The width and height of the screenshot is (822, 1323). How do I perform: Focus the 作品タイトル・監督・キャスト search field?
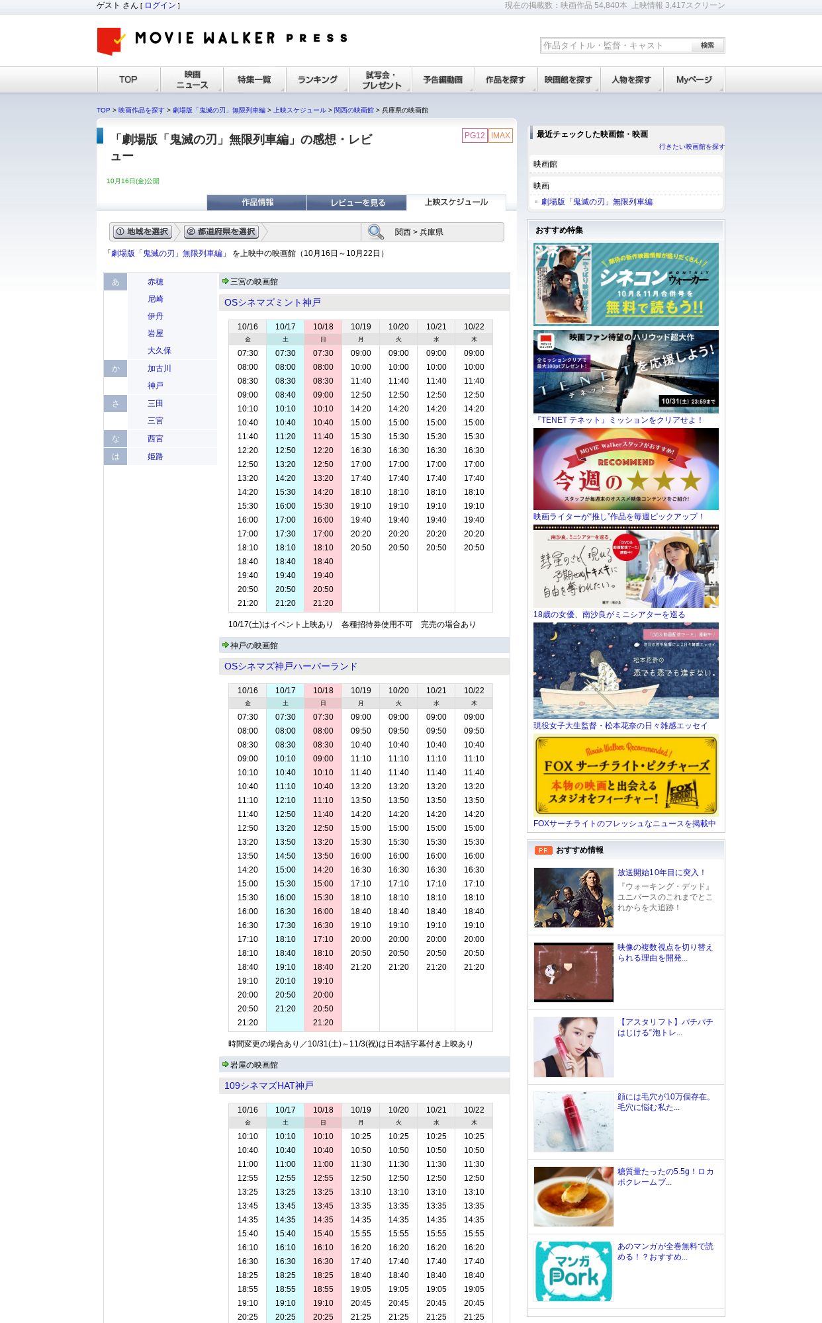tap(616, 46)
